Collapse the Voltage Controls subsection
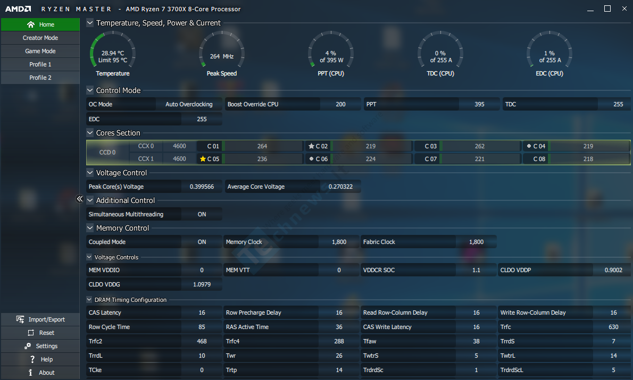This screenshot has width=633, height=380. pyautogui.click(x=89, y=257)
